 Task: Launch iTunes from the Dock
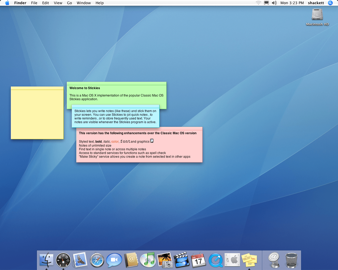point(148,260)
